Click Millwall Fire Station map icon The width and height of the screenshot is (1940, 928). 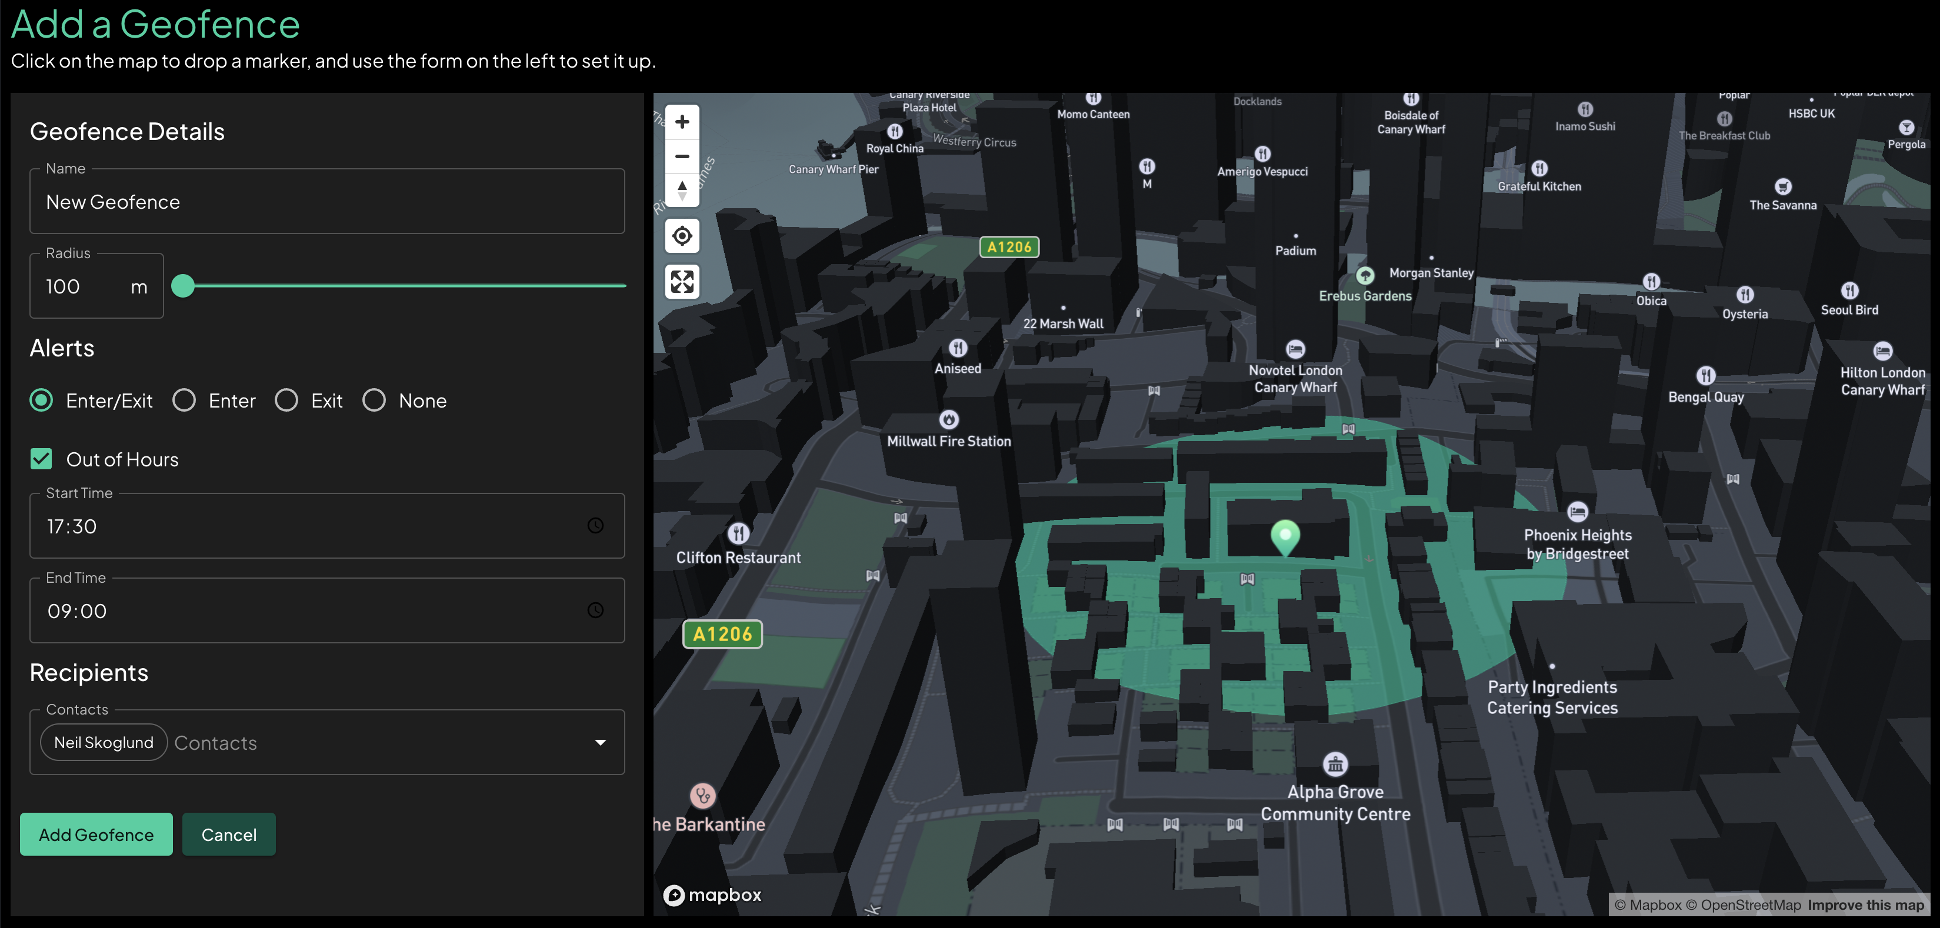click(949, 420)
